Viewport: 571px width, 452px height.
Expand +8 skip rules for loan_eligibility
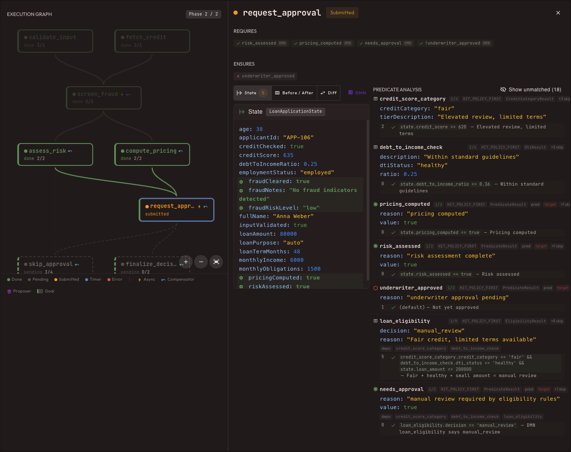557,321
